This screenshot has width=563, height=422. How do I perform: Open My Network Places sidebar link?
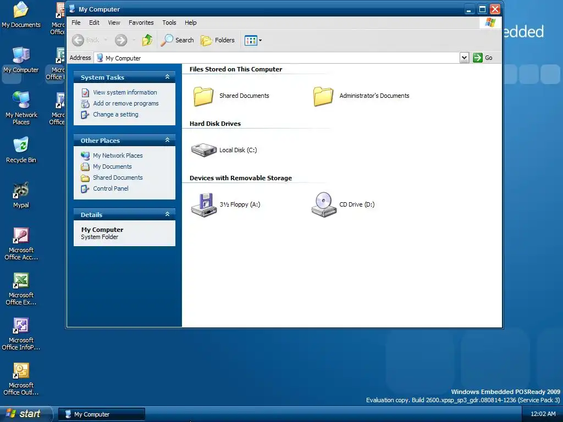118,156
